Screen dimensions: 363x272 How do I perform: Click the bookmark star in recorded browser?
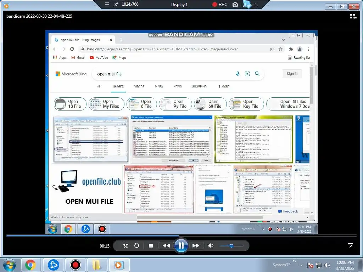point(281,49)
